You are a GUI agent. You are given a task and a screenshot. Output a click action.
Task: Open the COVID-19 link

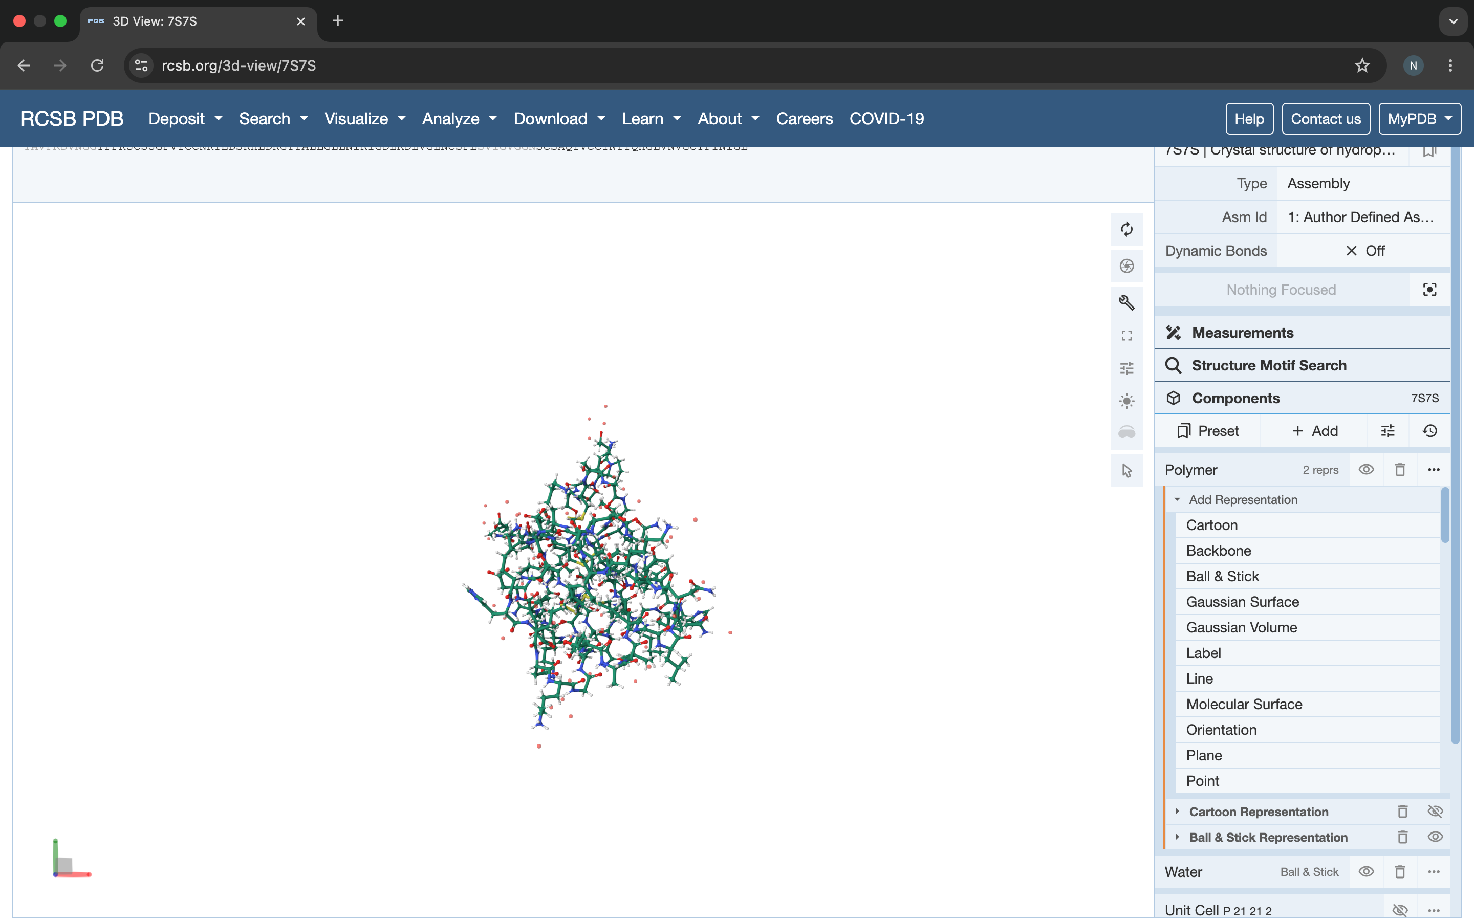(887, 119)
